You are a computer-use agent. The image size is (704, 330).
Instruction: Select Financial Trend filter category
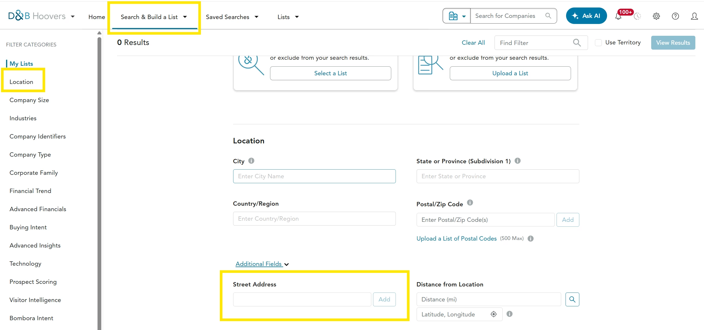[30, 191]
